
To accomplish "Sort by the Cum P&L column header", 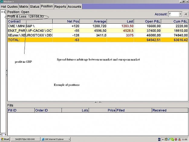I will (175, 21).
